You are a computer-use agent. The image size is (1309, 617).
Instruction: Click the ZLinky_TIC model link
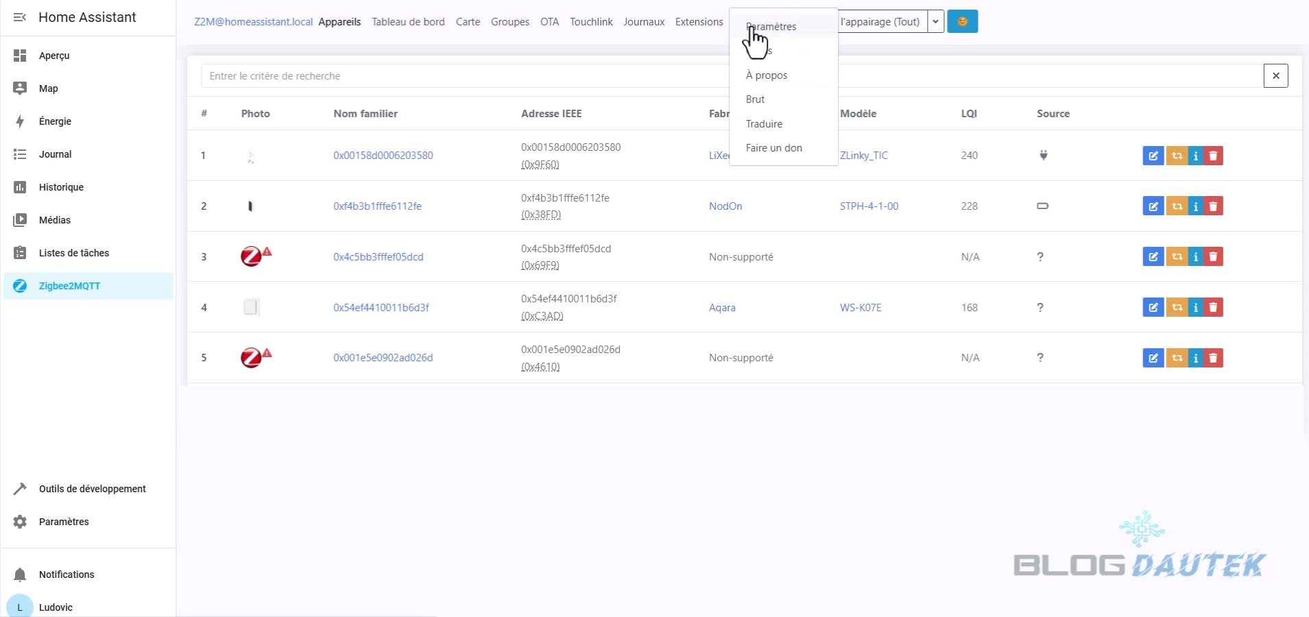863,156
